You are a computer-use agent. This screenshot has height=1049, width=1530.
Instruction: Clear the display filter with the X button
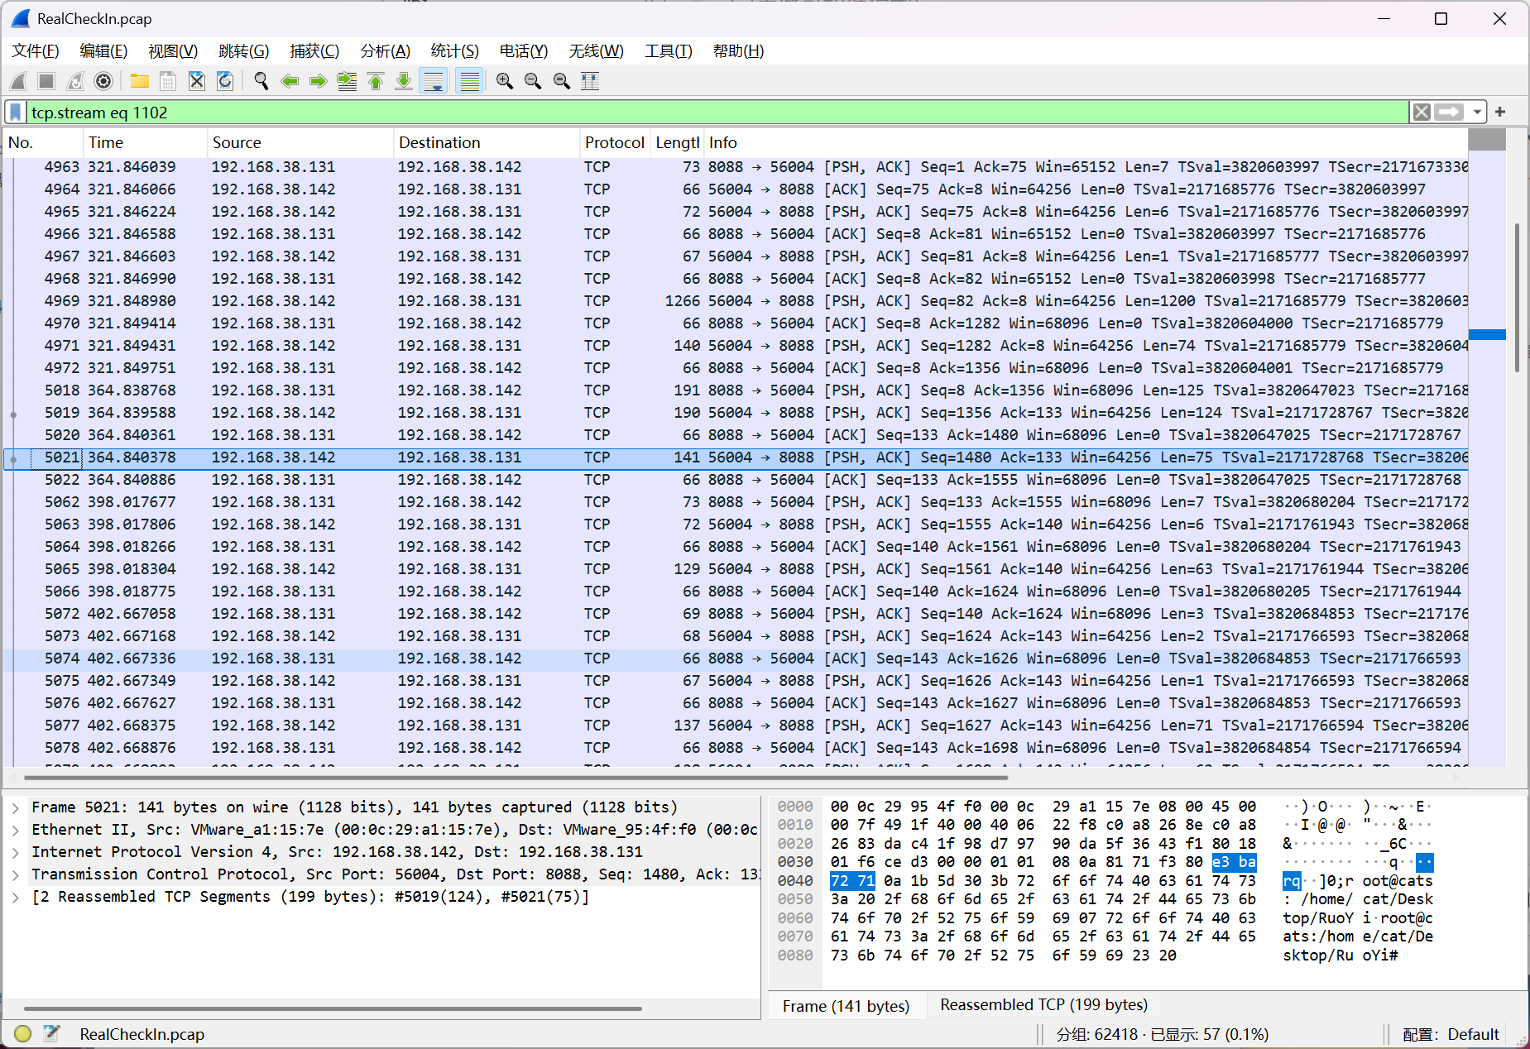1422,112
